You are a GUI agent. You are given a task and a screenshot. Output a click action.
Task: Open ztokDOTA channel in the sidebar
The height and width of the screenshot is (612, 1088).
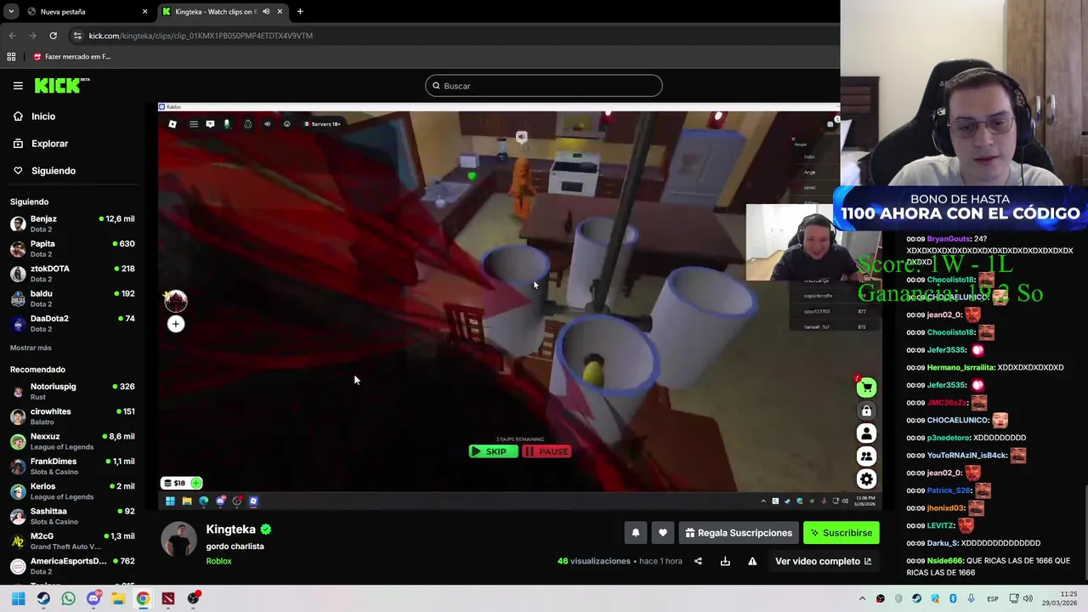coord(72,273)
